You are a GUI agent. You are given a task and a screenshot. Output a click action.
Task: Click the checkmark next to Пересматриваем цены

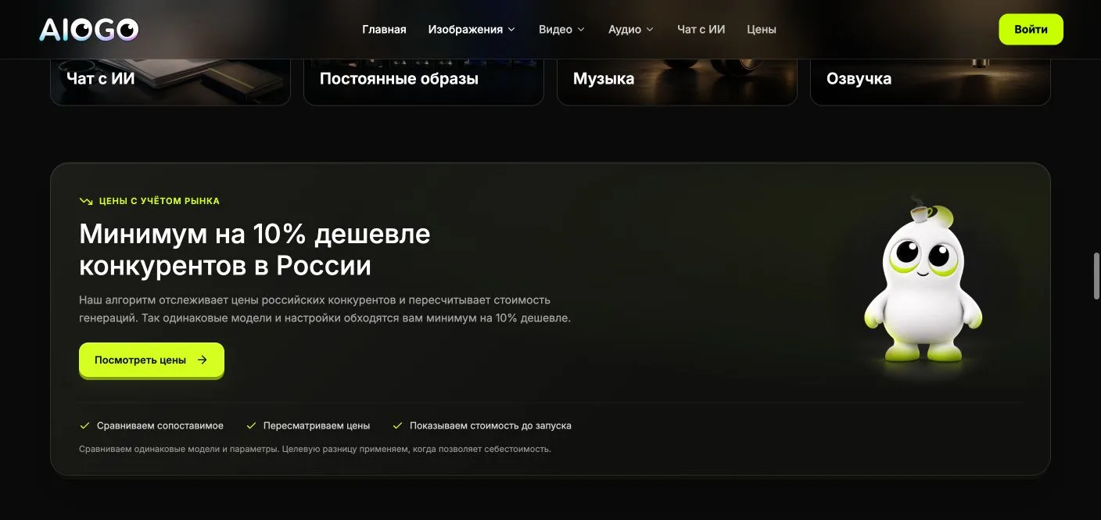click(x=251, y=426)
